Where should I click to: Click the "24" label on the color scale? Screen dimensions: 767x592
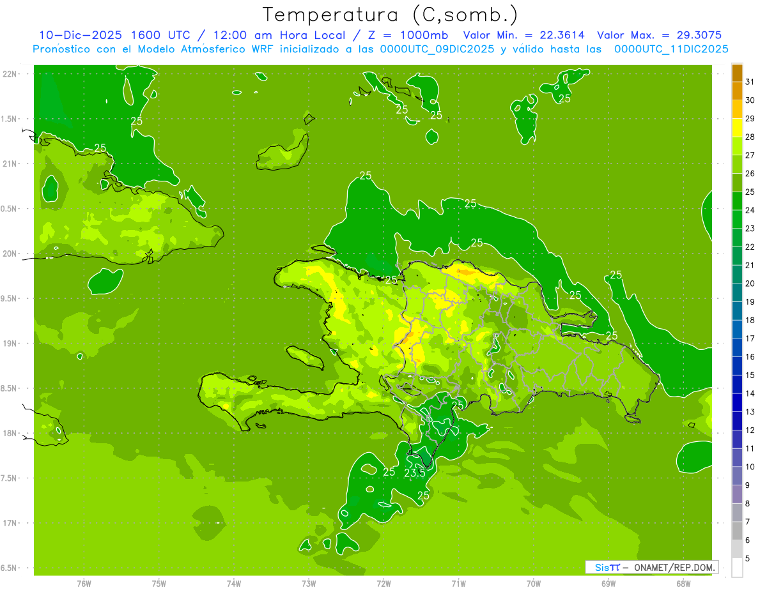[750, 210]
